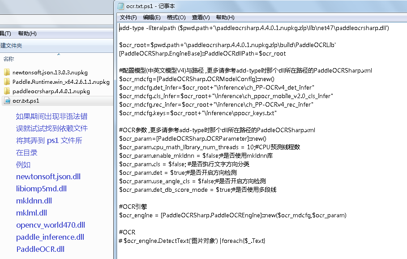
Task: Click the blue text libiomp5md.dll
Action: tap(41, 189)
